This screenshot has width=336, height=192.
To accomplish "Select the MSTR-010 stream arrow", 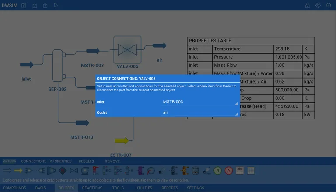I will click(83, 123).
